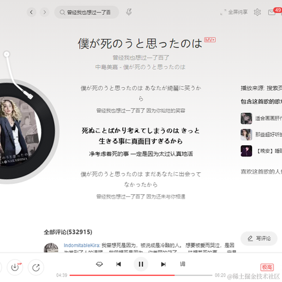Click the album link 僕が死のうと思ったのは below the title
282x282 pixels.
point(154,67)
